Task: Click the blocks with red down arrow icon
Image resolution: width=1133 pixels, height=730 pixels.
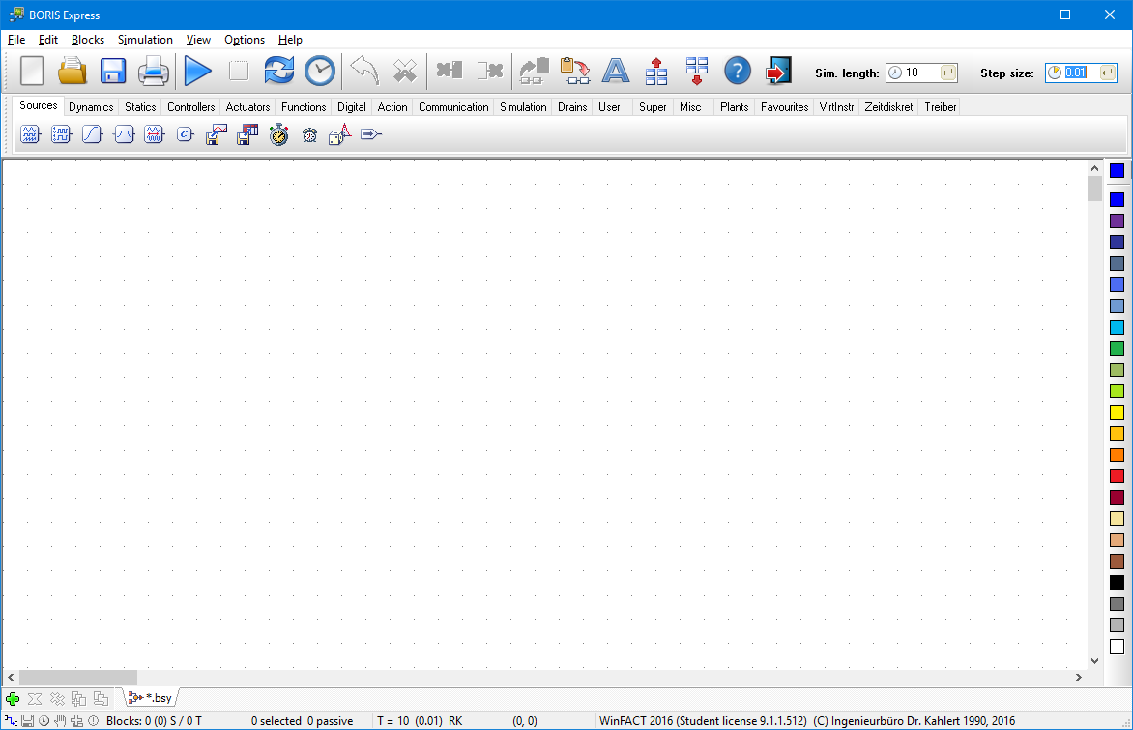Action: tap(697, 71)
